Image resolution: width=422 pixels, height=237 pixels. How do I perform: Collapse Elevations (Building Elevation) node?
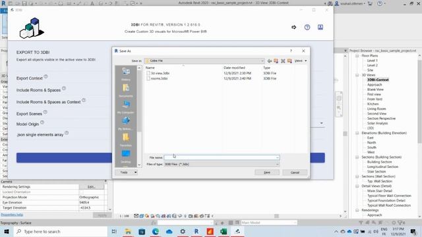pos(357,133)
